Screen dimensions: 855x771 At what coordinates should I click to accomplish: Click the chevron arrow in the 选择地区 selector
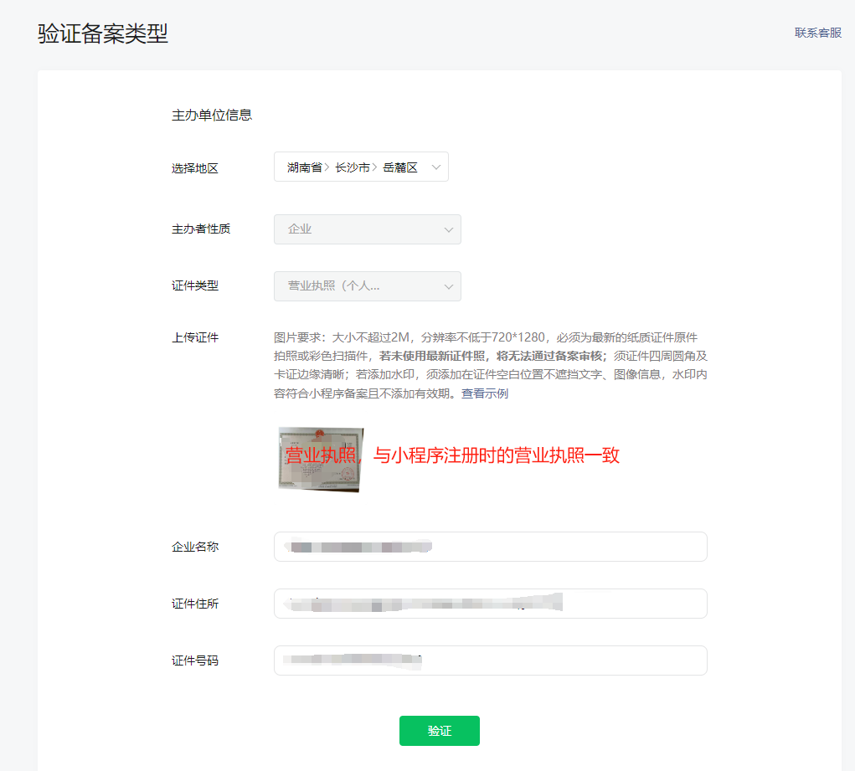[435, 167]
